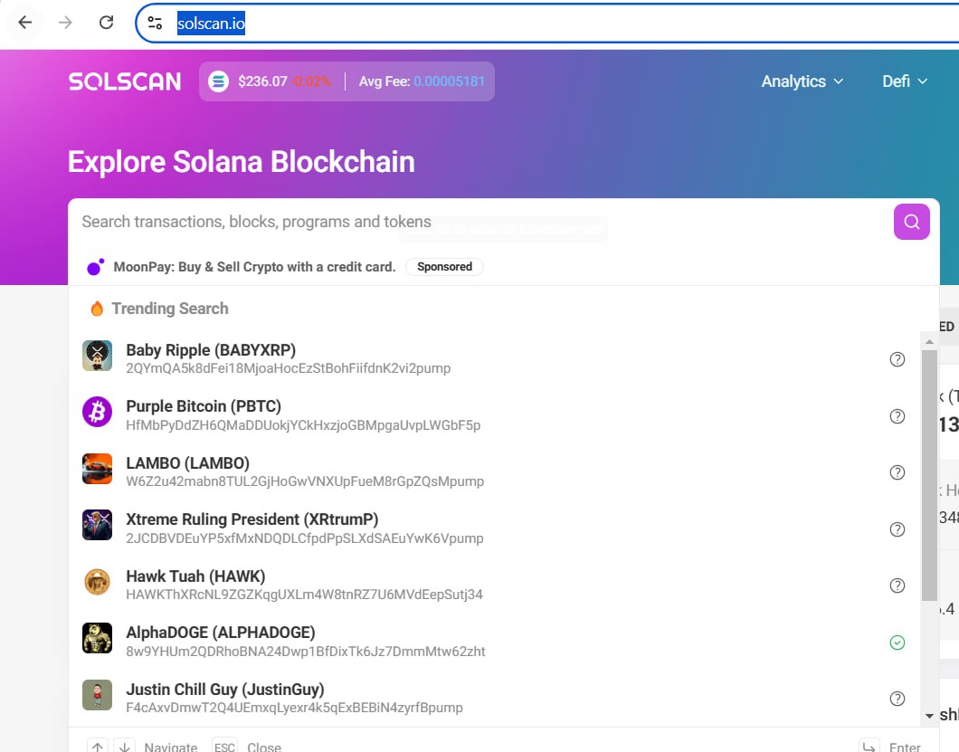This screenshot has height=752, width=959.
Task: Click the Solscan logo
Action: pyautogui.click(x=125, y=81)
